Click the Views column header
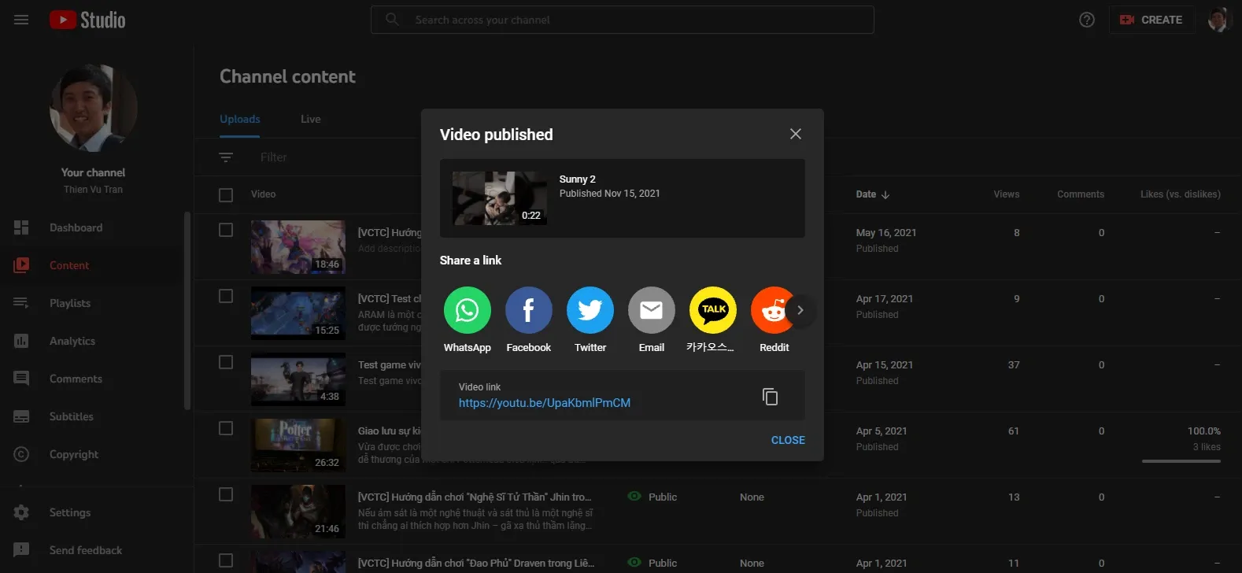This screenshot has height=573, width=1242. tap(1007, 194)
